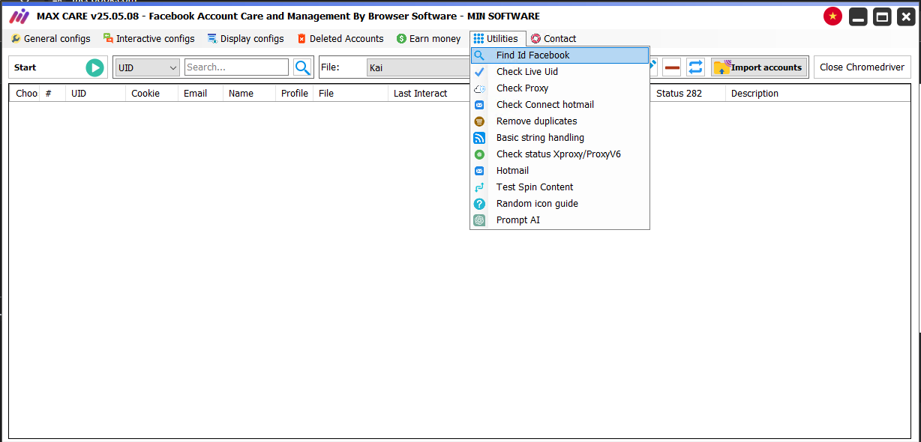Click the green dot icon for Xproxy/ProxyV6 status
This screenshot has height=442, width=921.
(479, 154)
